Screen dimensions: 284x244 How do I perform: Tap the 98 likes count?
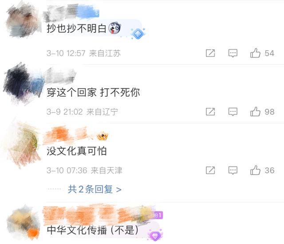coord(269,112)
